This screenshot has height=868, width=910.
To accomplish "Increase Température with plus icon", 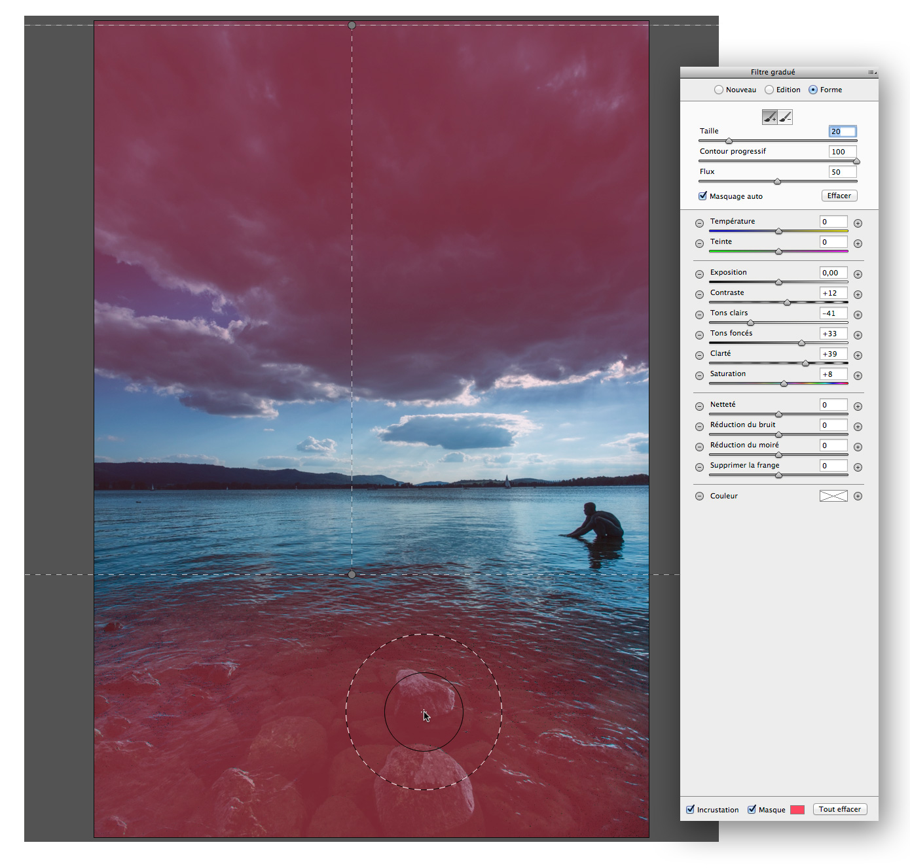I will pyautogui.click(x=858, y=223).
